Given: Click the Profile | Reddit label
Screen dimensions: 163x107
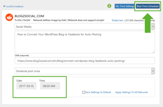Looking at the screenshot, I should tap(22, 20).
